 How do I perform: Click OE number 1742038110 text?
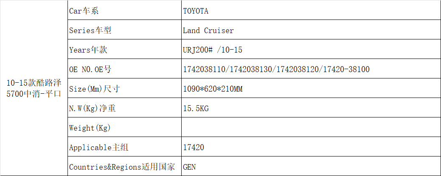click(205, 70)
